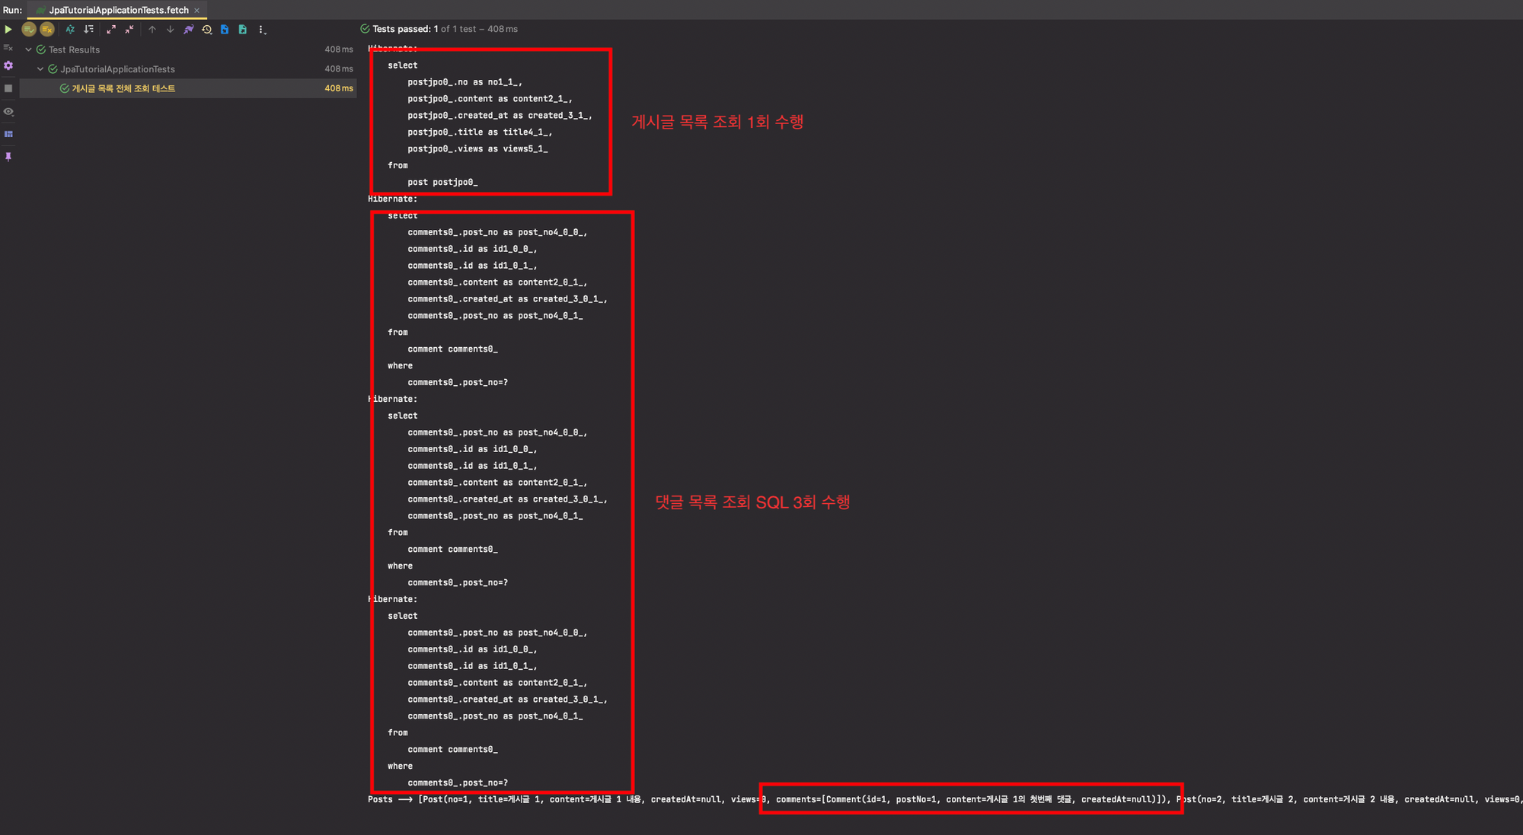This screenshot has height=835, width=1523.
Task: Collapse the JpaTutorialApplicationTests node chevron
Action: point(40,69)
